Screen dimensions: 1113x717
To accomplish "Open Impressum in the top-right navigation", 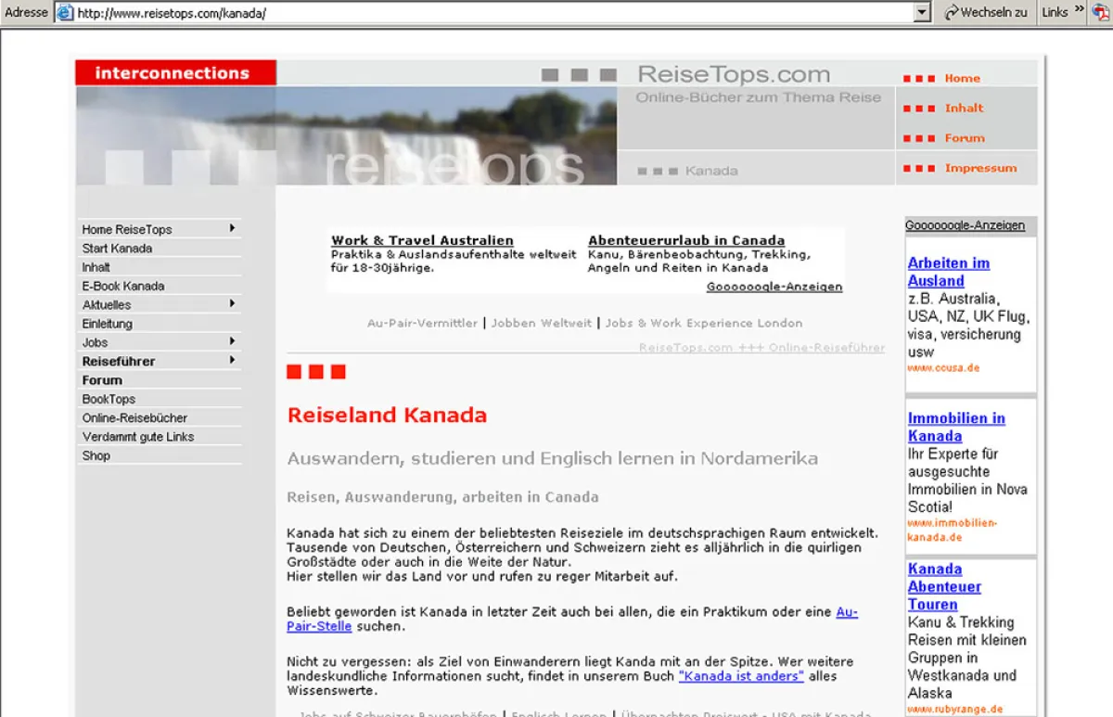I will pos(980,169).
